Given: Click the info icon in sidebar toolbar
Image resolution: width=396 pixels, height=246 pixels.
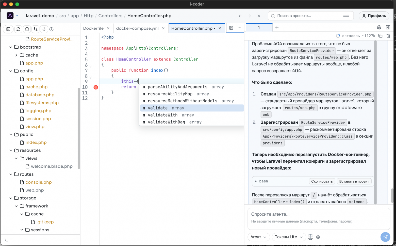Looking at the screenshot, I should tap(52, 29).
